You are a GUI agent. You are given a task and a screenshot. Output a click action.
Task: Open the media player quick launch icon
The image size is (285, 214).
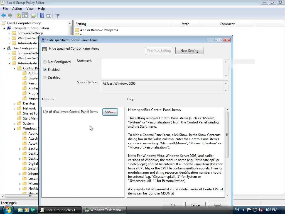point(26,210)
